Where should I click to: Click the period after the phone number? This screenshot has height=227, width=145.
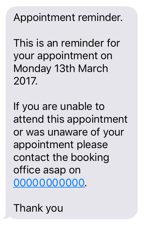(x=86, y=185)
